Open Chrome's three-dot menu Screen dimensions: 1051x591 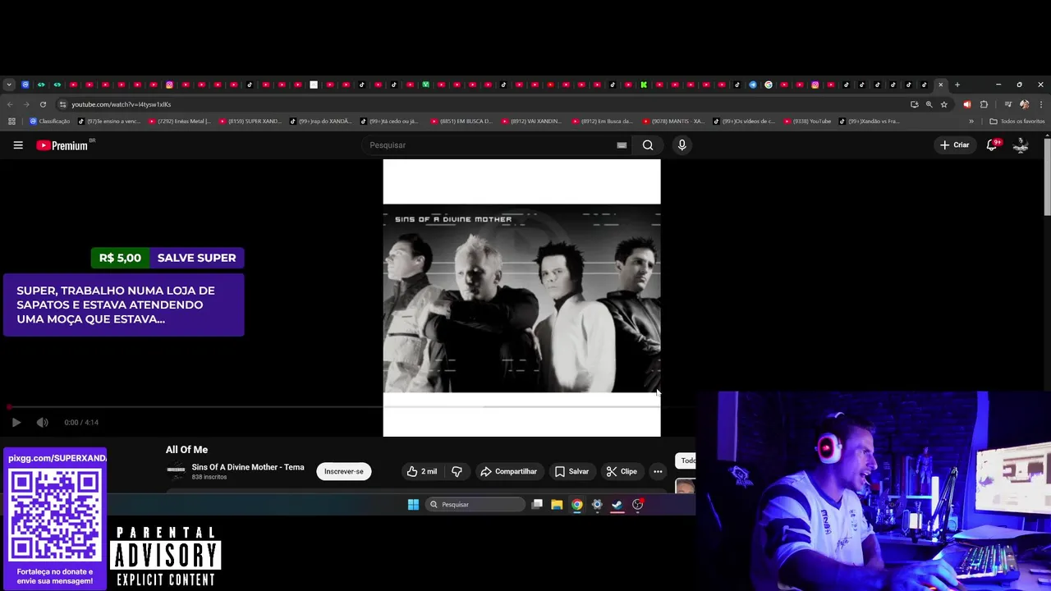(x=1041, y=104)
